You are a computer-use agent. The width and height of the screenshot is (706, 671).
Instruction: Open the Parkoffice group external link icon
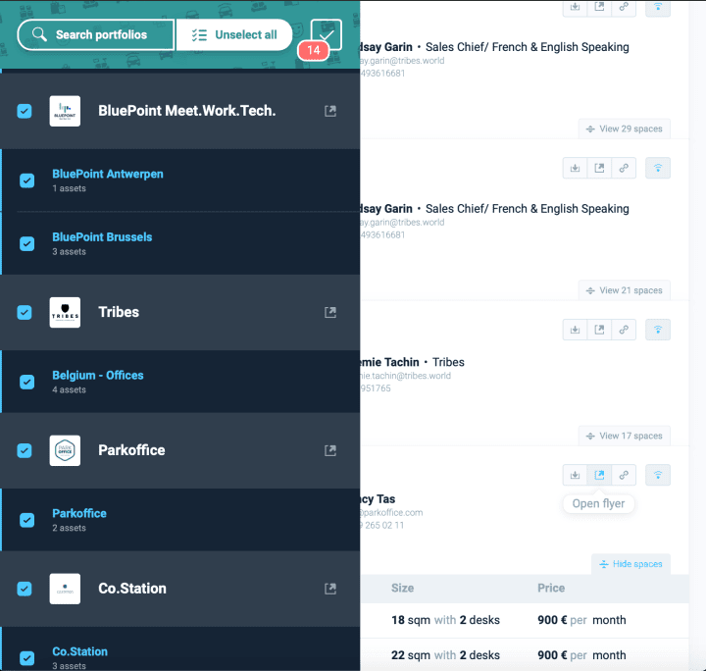[x=330, y=450]
